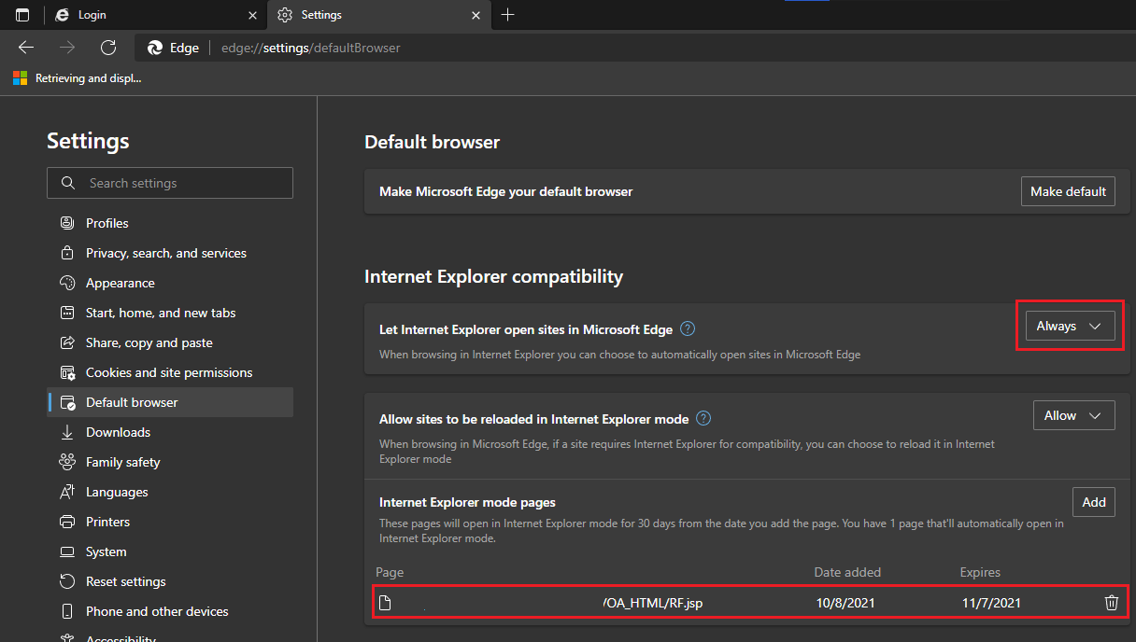This screenshot has width=1136, height=642.
Task: Open the Allow dropdown for IE mode reload
Action: (1073, 414)
